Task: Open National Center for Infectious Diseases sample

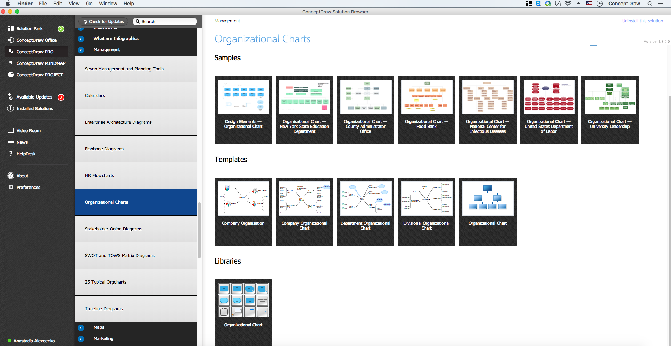Action: 488,110
